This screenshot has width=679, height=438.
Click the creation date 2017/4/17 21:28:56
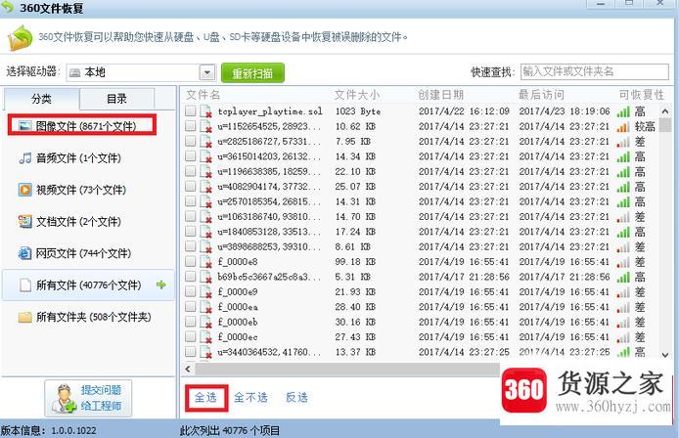[x=464, y=277]
